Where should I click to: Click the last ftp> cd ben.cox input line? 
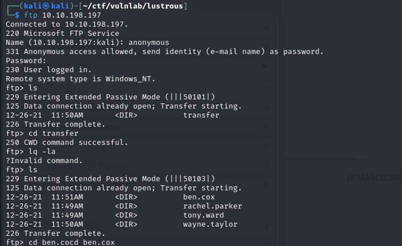pos(60,242)
